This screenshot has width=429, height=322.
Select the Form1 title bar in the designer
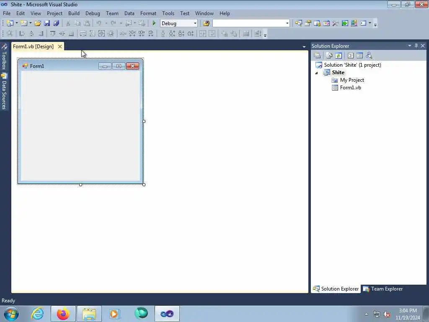80,66
